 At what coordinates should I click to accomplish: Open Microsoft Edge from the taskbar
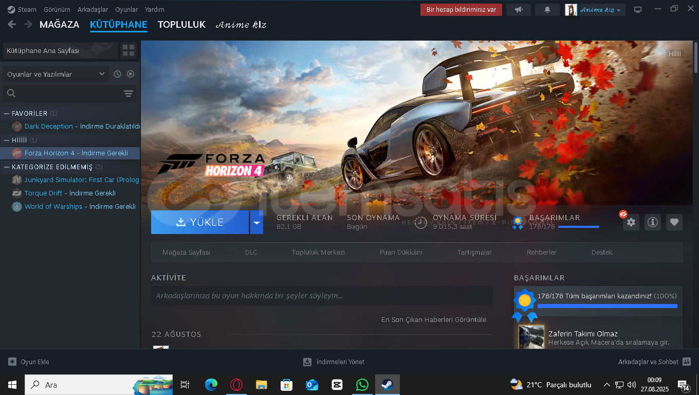click(211, 385)
